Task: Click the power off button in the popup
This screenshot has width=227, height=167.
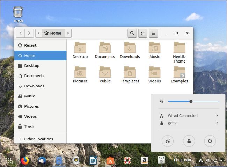Action: [210, 141]
